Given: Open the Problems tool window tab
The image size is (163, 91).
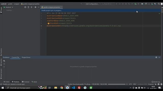Looking at the screenshot, I should click(x=16, y=82).
